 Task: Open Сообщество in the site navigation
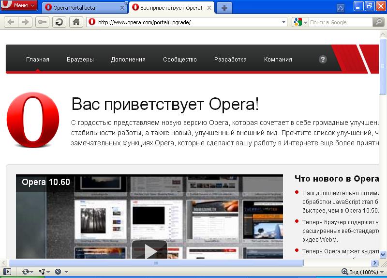(179, 60)
